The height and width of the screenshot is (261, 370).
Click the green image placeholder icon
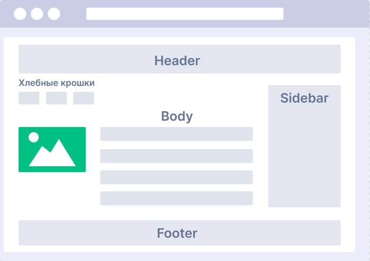tap(52, 149)
